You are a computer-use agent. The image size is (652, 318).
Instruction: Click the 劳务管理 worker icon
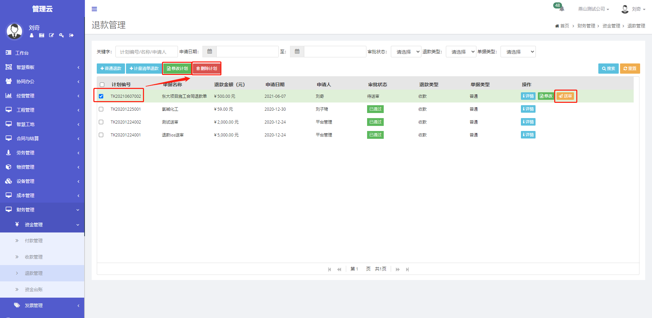8,153
